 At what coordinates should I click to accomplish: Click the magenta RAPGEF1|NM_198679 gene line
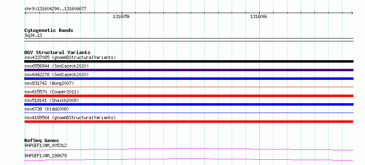189,159
